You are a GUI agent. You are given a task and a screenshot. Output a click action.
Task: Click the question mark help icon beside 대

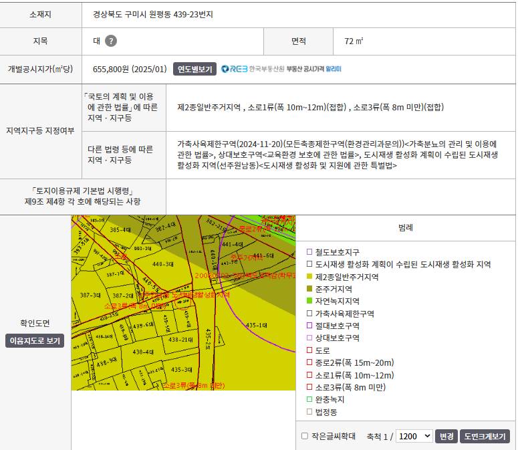pyautogui.click(x=111, y=41)
